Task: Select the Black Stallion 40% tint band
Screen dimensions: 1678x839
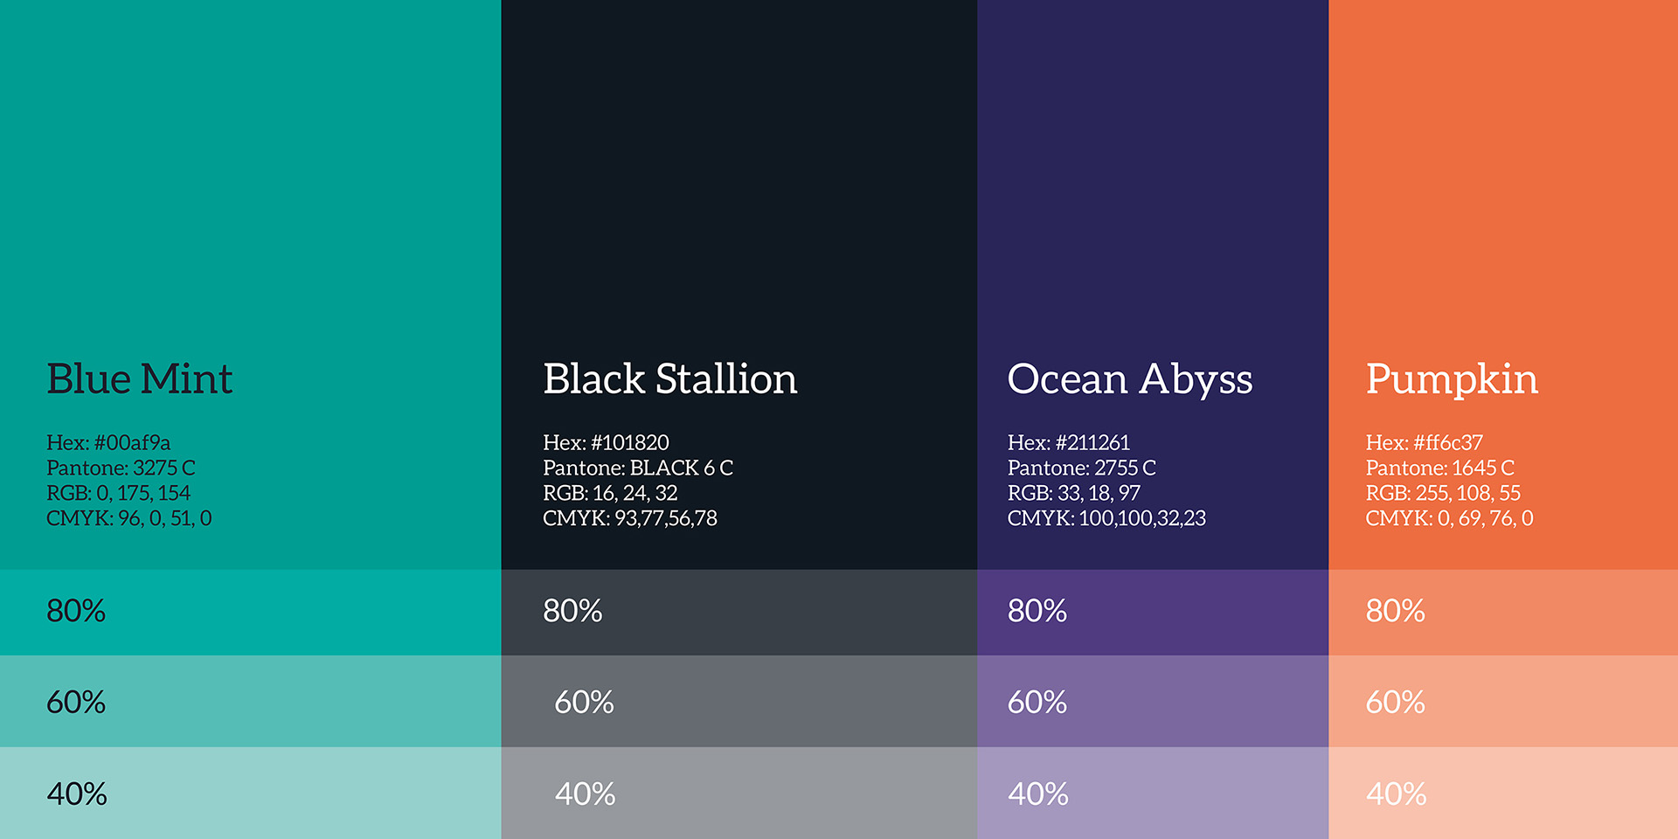Action: [739, 793]
